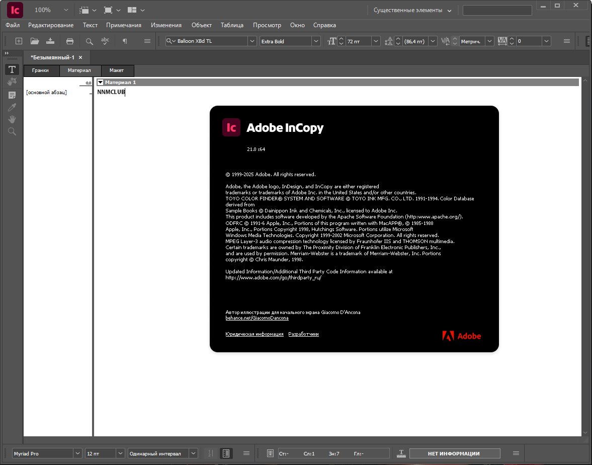
Task: Select the Type tool
Action: [x=12, y=69]
